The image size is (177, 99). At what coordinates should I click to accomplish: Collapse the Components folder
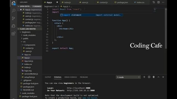click(30, 45)
